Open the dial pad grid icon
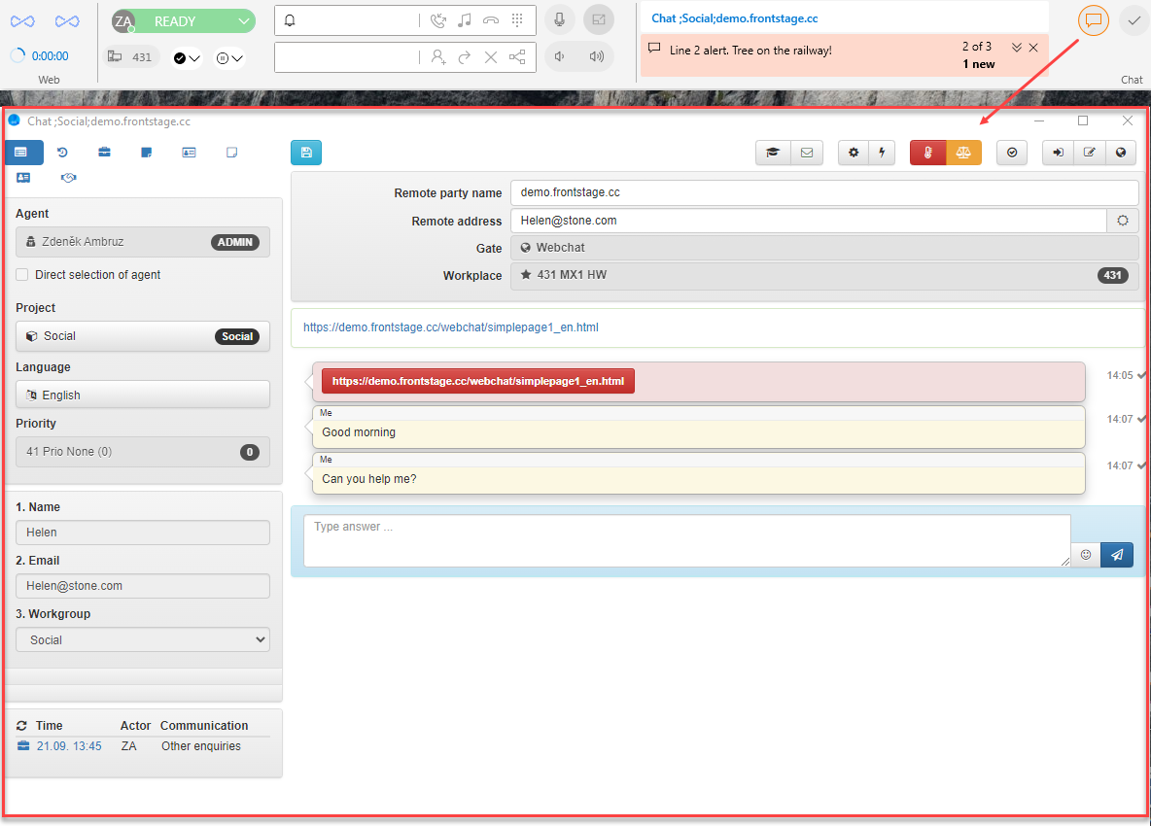 coord(517,20)
